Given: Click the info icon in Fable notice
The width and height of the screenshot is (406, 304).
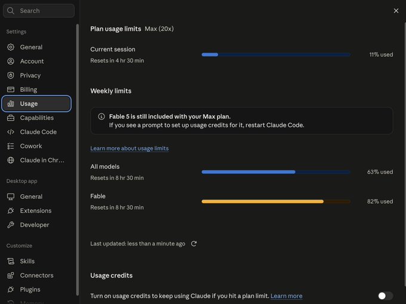Looking at the screenshot, I should point(101,116).
